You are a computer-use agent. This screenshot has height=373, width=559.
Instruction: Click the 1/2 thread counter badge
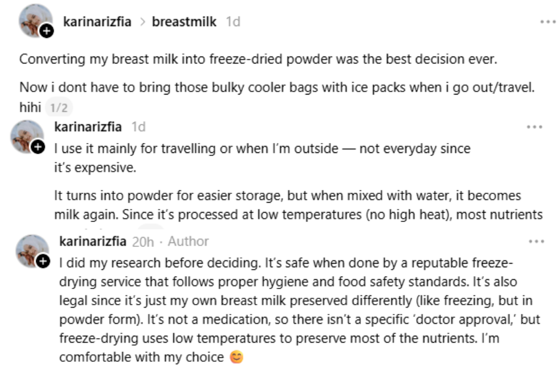pos(59,108)
